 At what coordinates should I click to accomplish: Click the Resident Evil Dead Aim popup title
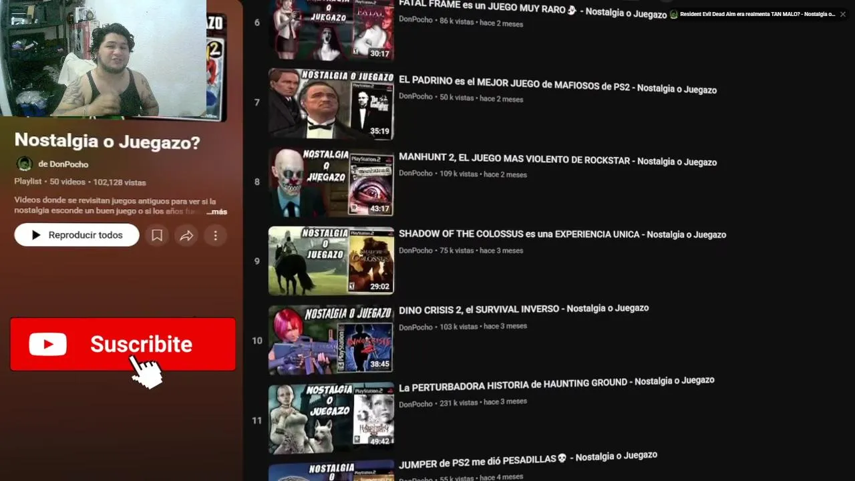(x=757, y=14)
